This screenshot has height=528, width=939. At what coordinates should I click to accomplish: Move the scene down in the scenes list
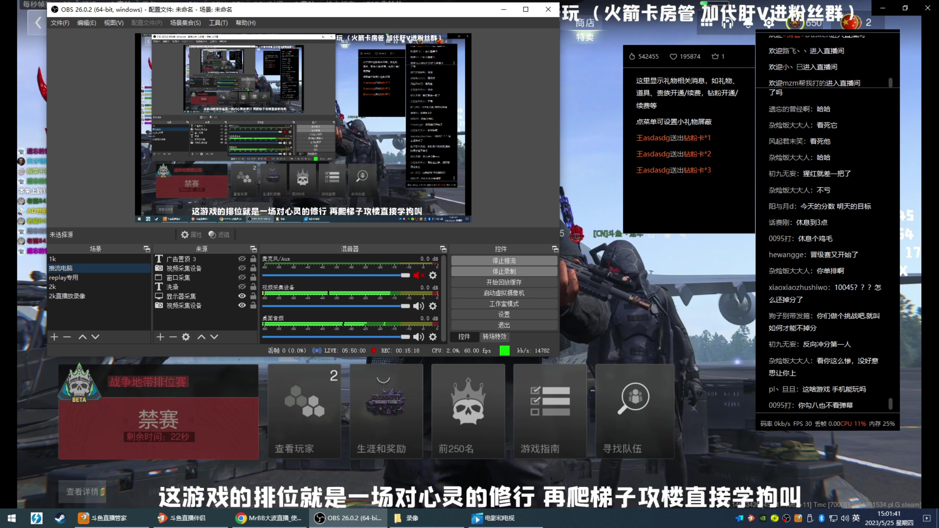(95, 337)
